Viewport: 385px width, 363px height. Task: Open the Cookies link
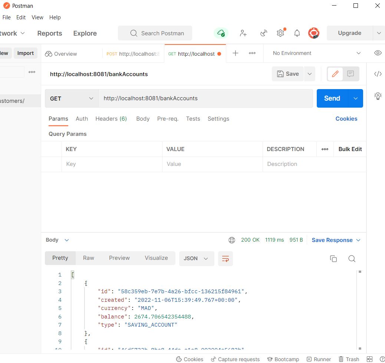click(x=346, y=118)
